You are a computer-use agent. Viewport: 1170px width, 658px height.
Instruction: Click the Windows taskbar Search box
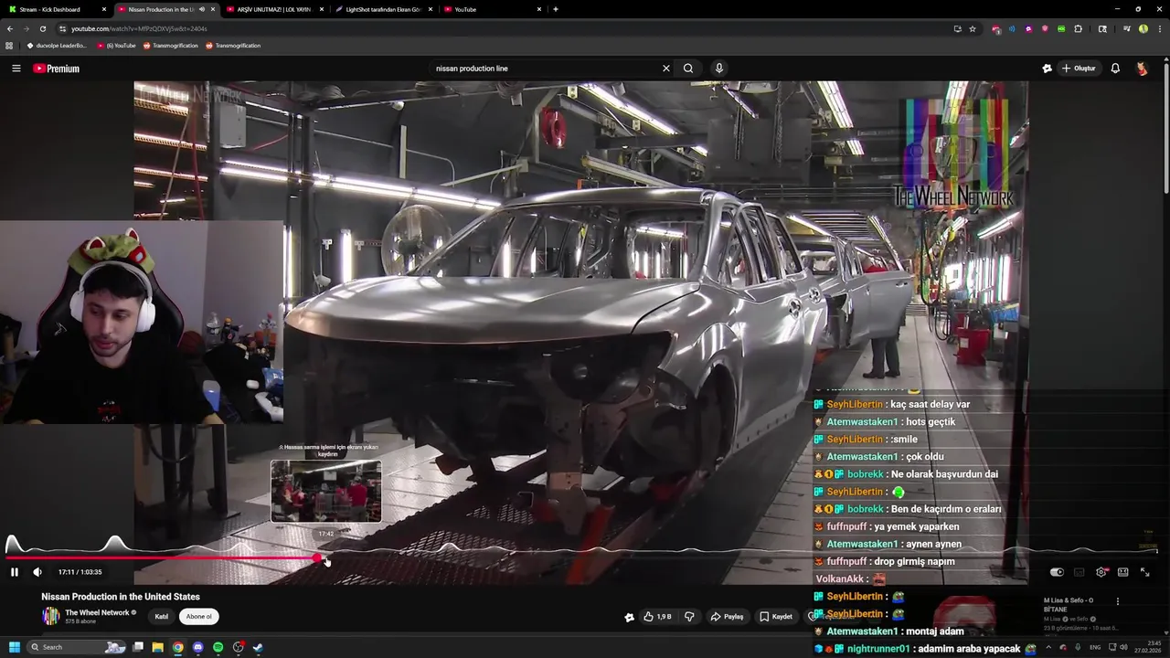[76, 647]
